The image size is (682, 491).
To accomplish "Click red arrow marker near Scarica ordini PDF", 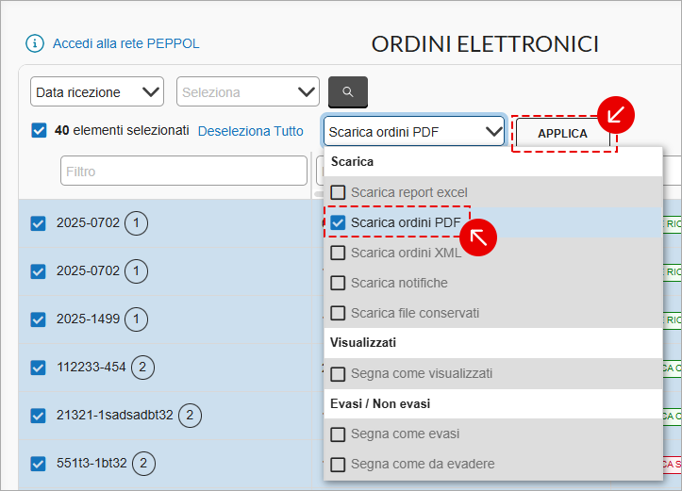I will click(478, 237).
